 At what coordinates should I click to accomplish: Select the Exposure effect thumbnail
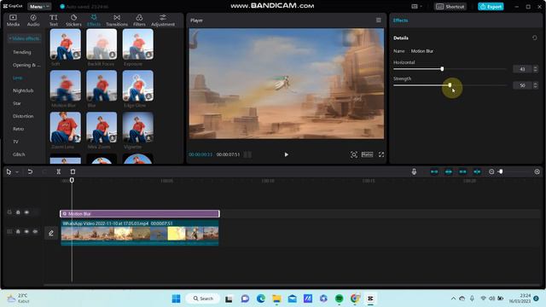[138, 44]
